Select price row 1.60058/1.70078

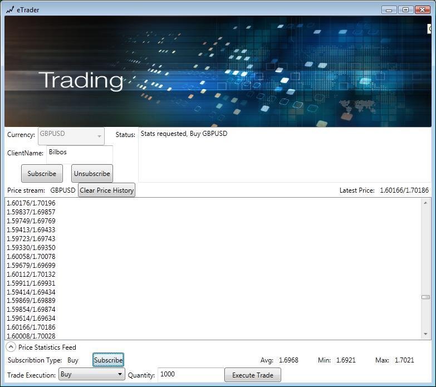point(31,256)
